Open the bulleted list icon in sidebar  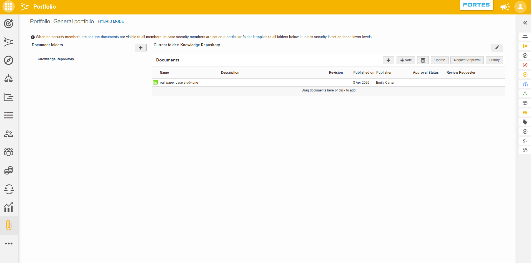[x=9, y=115]
